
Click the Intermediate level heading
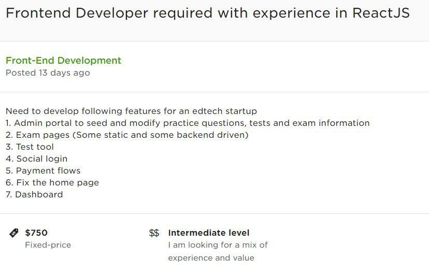209,233
